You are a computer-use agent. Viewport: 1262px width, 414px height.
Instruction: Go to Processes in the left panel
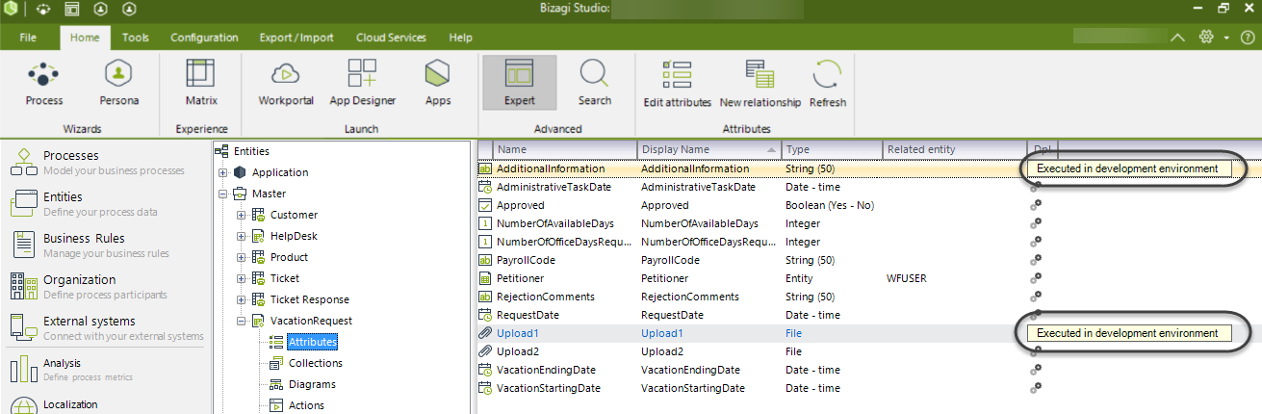104,162
